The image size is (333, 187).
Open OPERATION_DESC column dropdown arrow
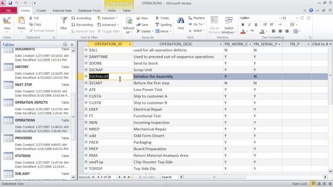click(x=221, y=44)
